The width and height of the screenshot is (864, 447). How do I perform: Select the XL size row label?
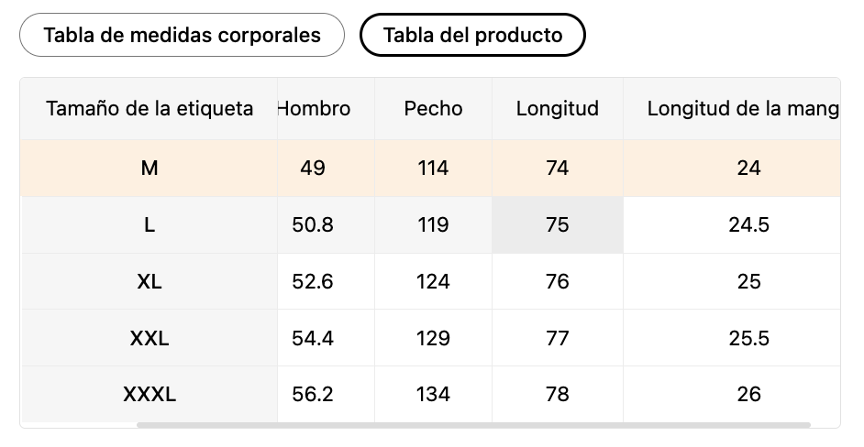click(150, 281)
